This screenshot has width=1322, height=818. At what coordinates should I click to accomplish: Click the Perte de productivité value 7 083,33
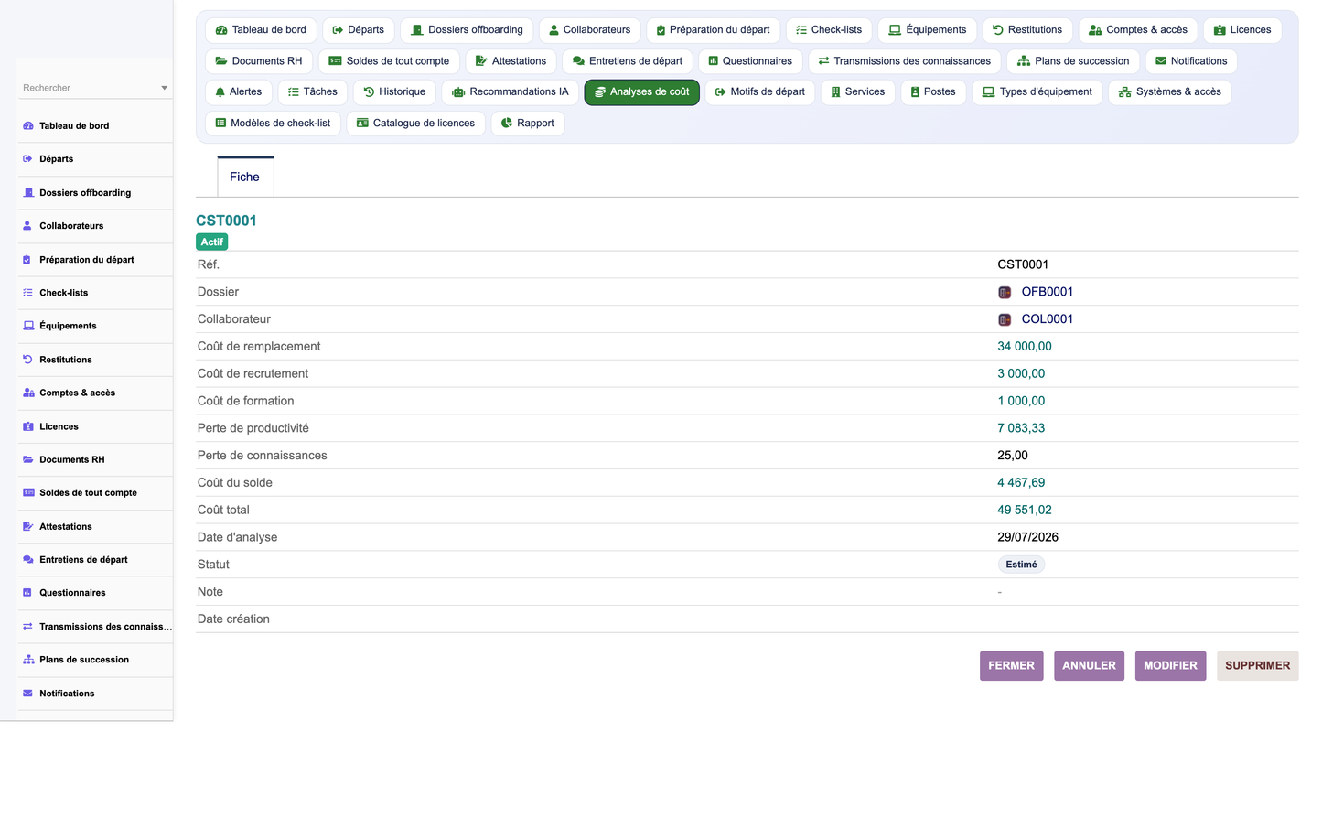coord(1021,428)
